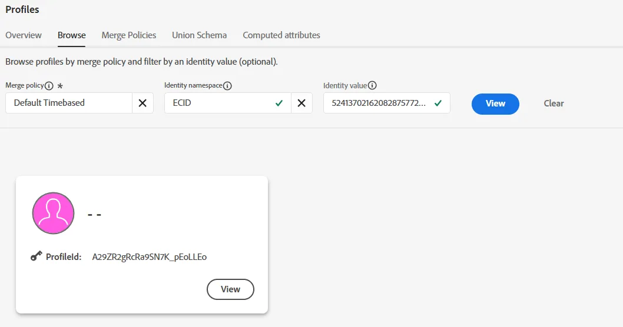This screenshot has width=623, height=327.
Task: Clear the Default Timebased merge policy selection
Action: click(143, 103)
